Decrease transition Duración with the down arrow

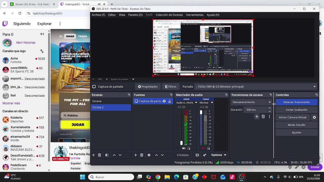tap(270, 111)
